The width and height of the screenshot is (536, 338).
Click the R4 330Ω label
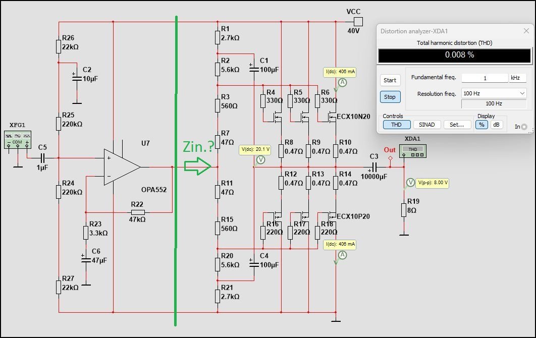click(275, 96)
